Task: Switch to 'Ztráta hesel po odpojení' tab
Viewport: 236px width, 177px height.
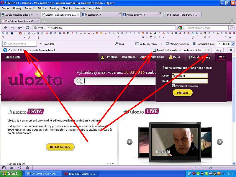Action: pos(20,14)
